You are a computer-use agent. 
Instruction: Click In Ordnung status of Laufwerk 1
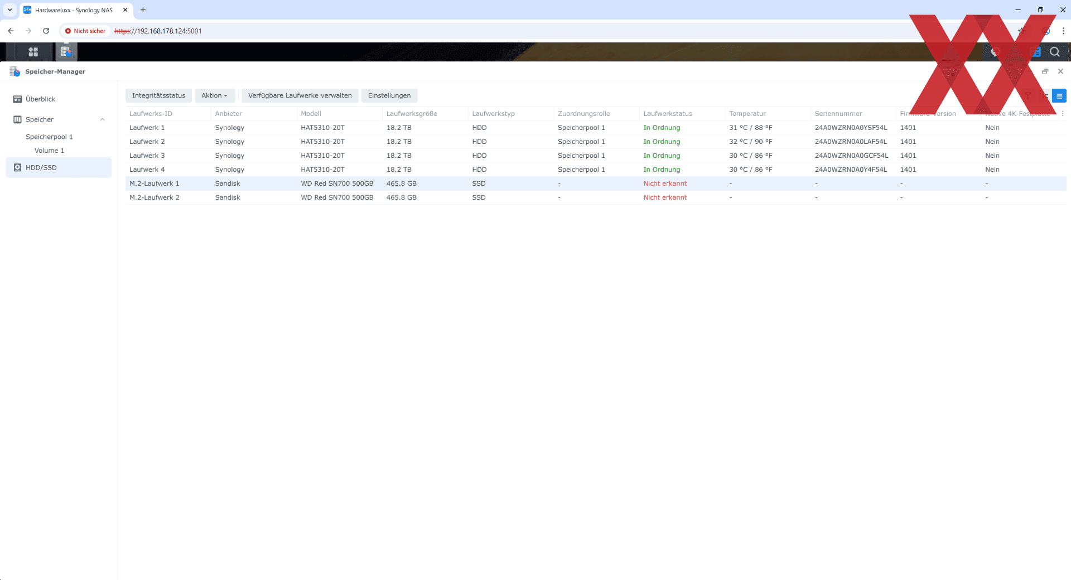click(662, 128)
